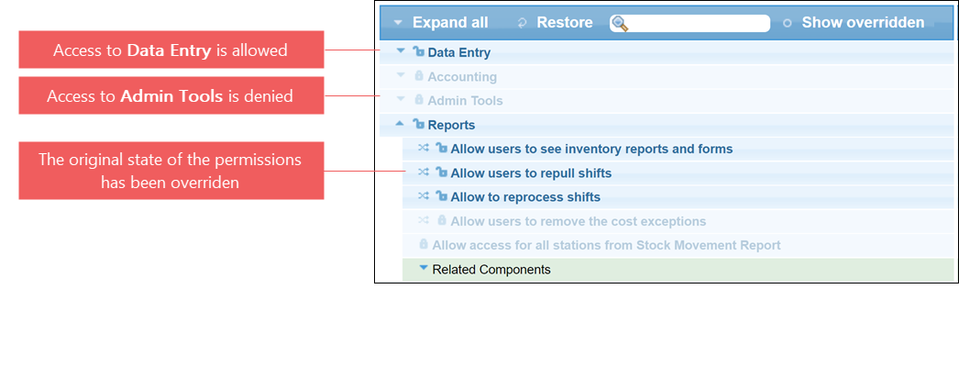Select Allow access for all stations permission

606,245
